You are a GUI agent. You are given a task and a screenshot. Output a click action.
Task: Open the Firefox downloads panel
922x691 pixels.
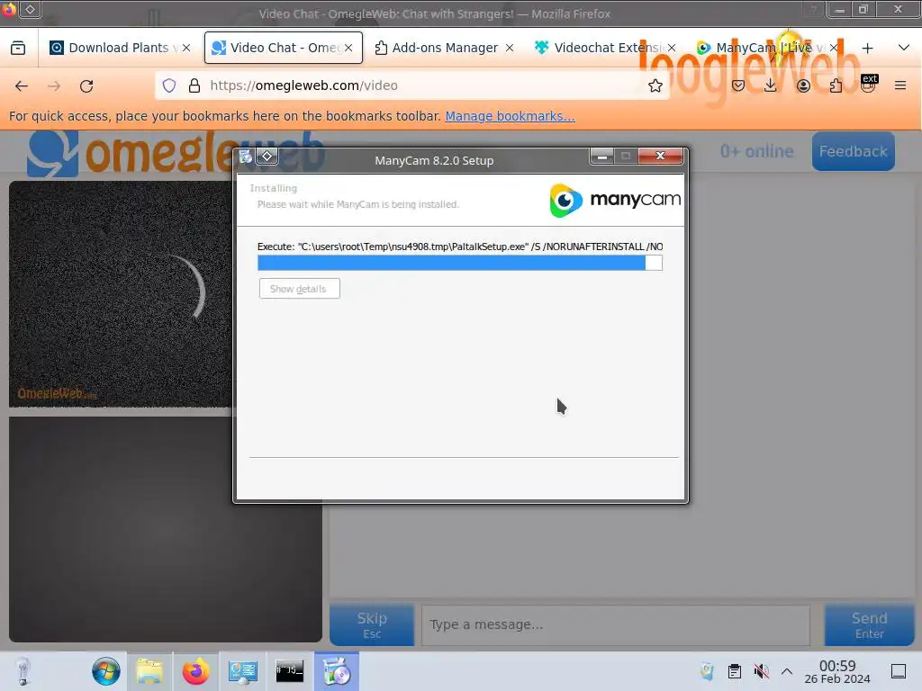coord(771,85)
